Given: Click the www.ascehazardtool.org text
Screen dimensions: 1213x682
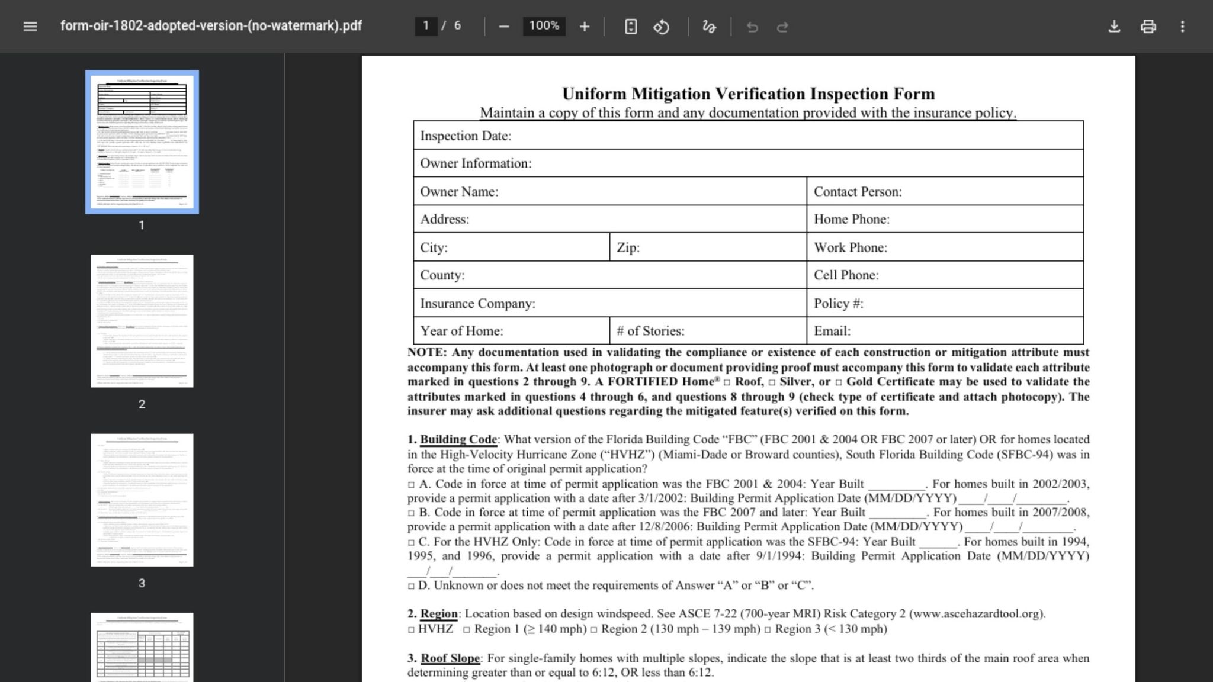Looking at the screenshot, I should [x=977, y=614].
